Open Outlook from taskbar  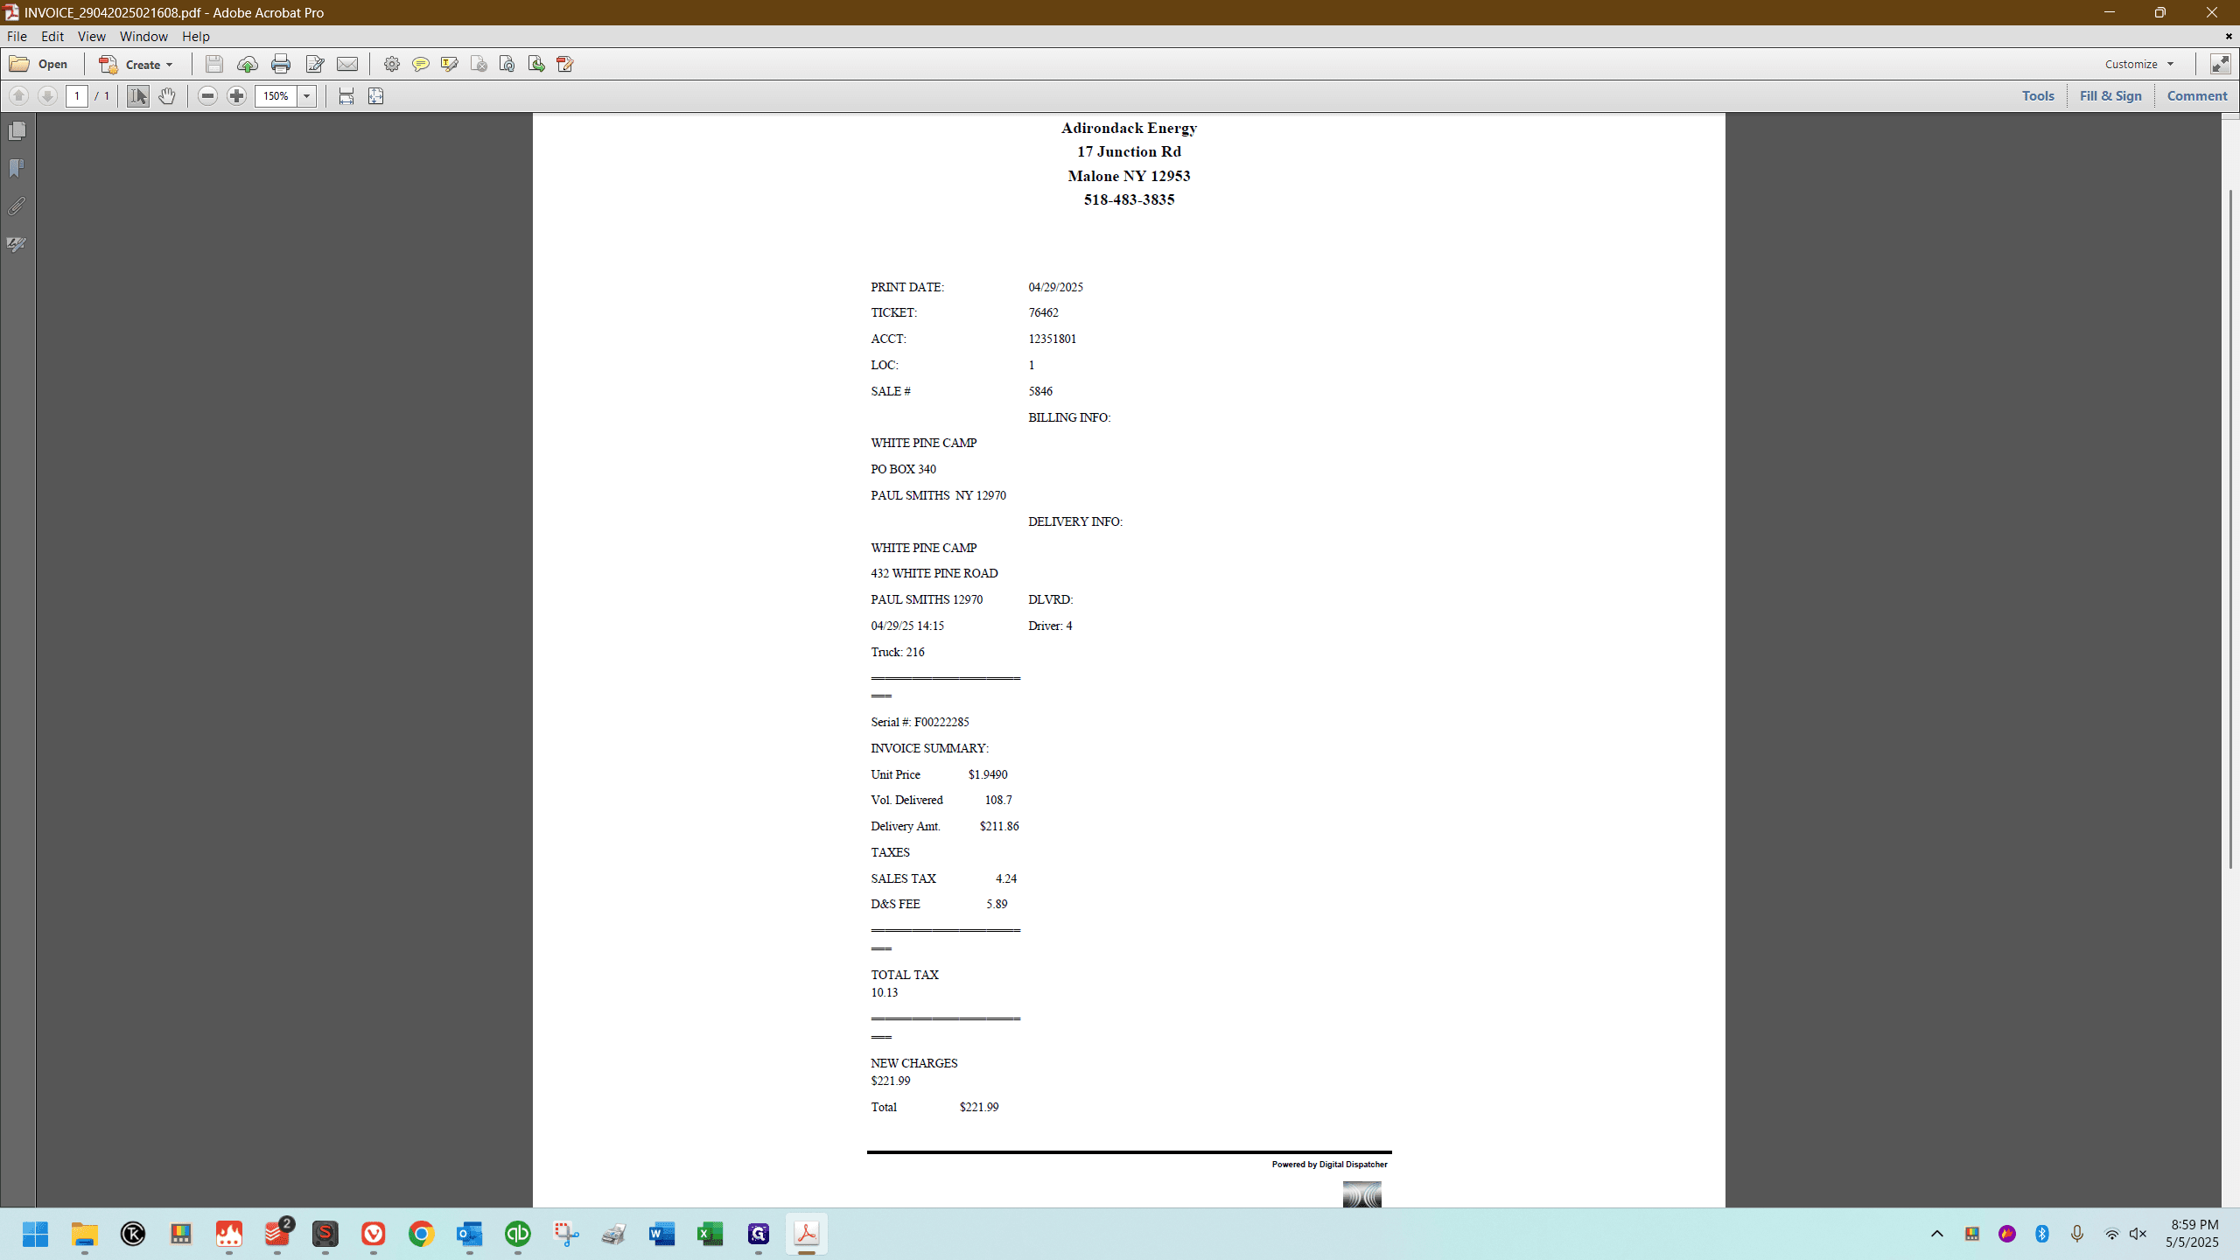click(470, 1234)
